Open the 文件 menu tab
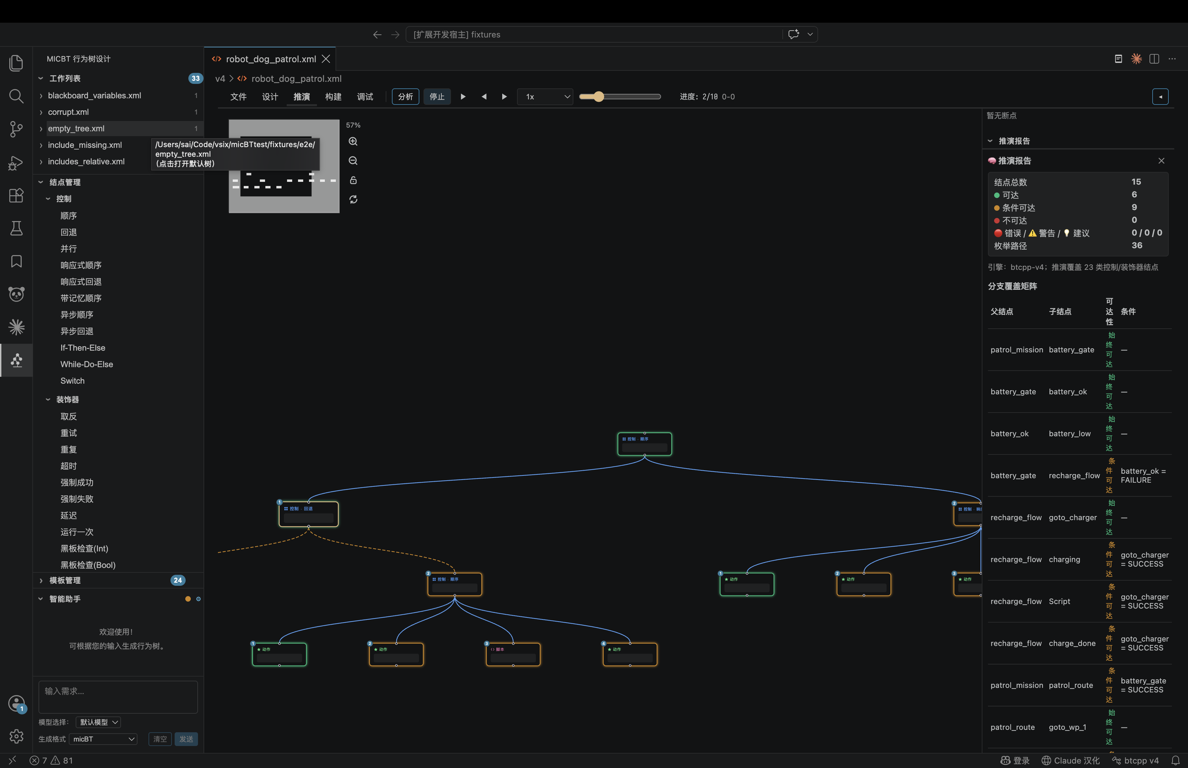 238,97
